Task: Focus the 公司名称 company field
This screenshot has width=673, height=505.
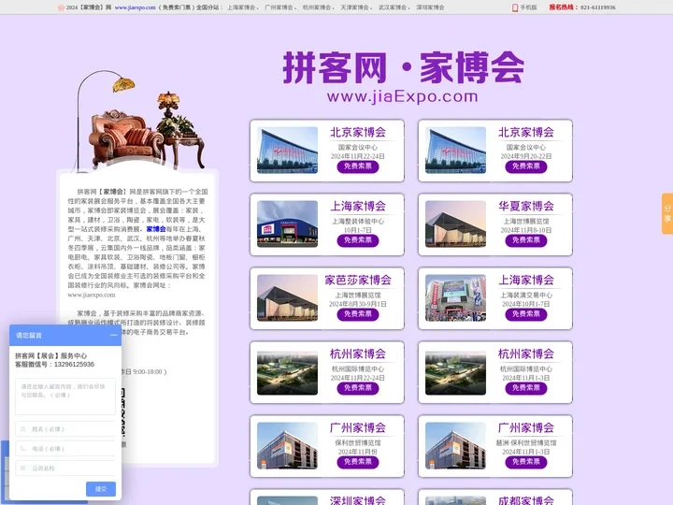Action: point(65,469)
